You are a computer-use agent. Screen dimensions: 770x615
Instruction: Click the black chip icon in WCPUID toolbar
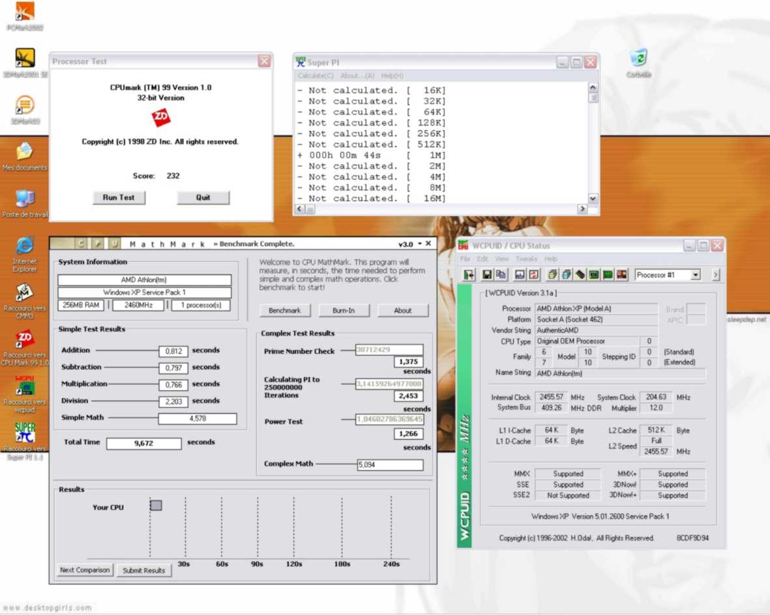click(x=580, y=275)
